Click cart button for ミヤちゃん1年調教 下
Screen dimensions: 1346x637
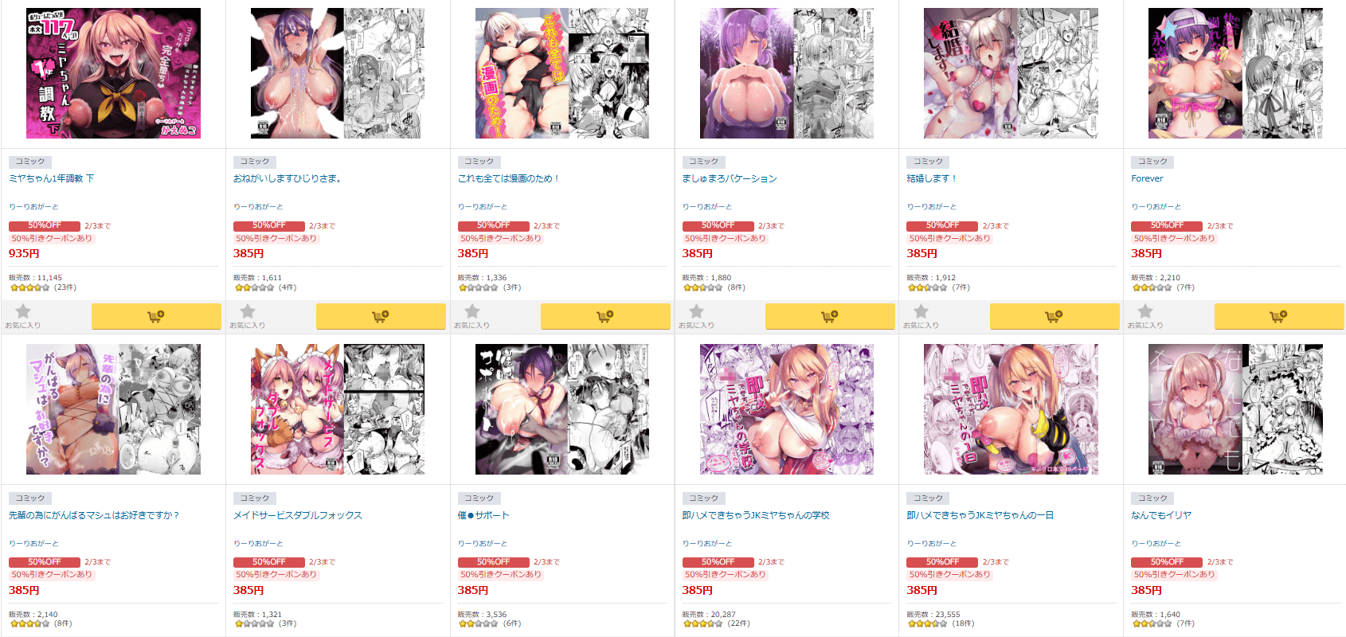pos(156,316)
